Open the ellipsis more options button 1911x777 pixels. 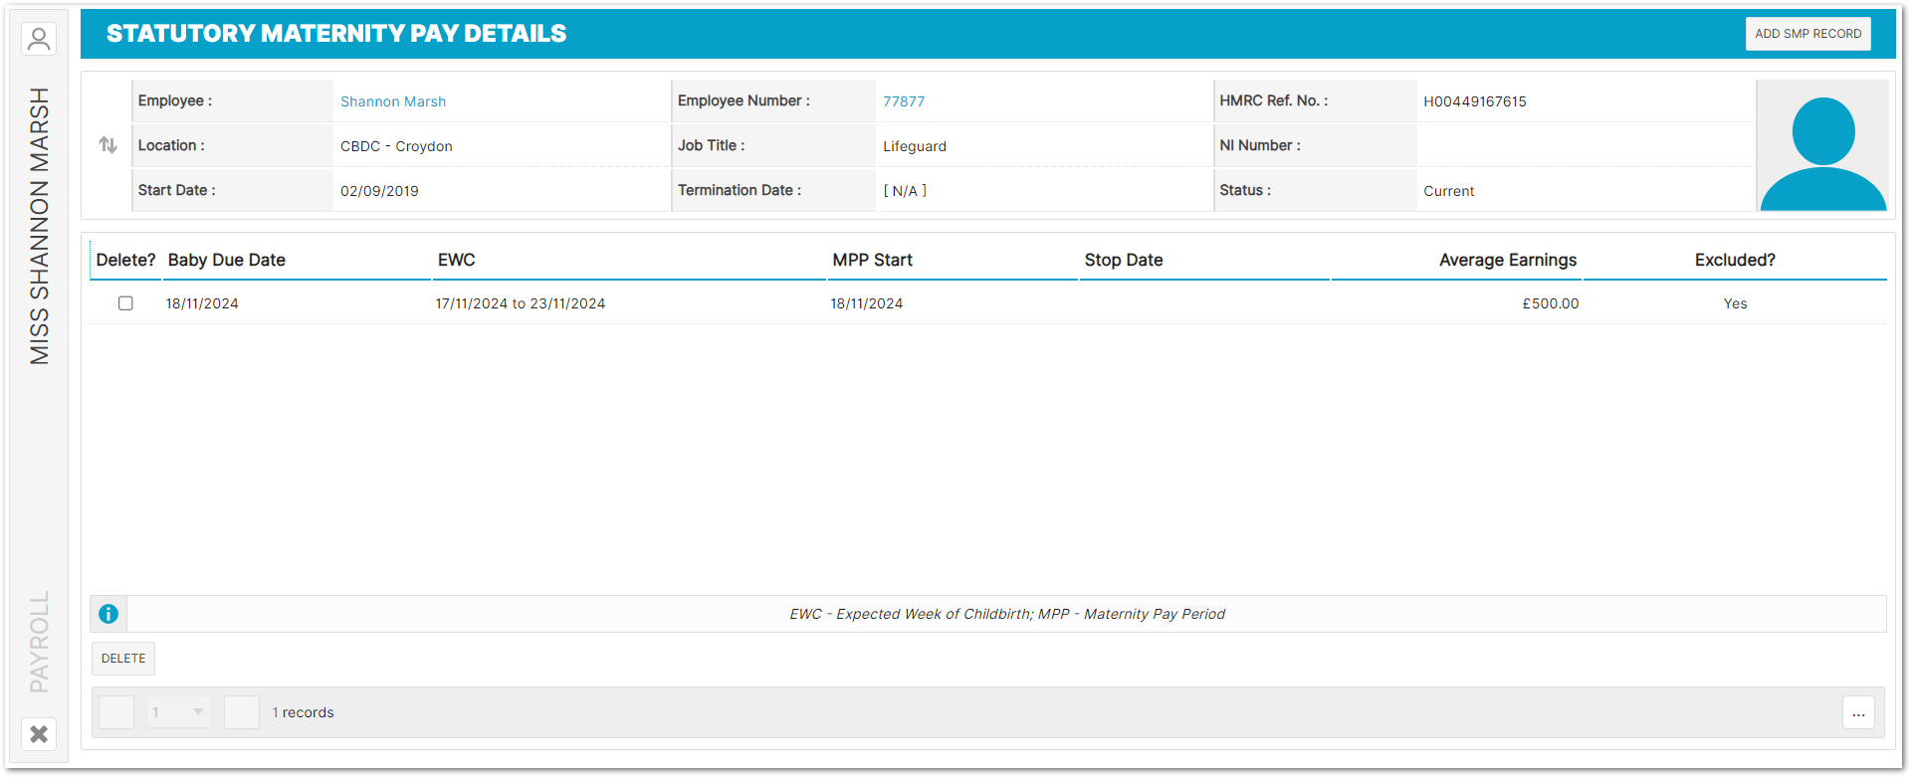point(1858,712)
